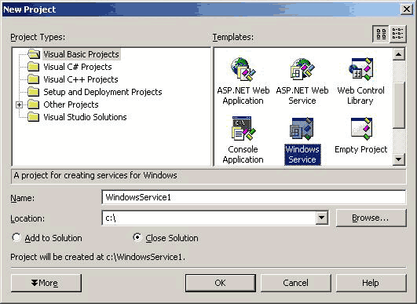Click the templates scrollbar down arrow
417x304 pixels.
click(x=398, y=159)
